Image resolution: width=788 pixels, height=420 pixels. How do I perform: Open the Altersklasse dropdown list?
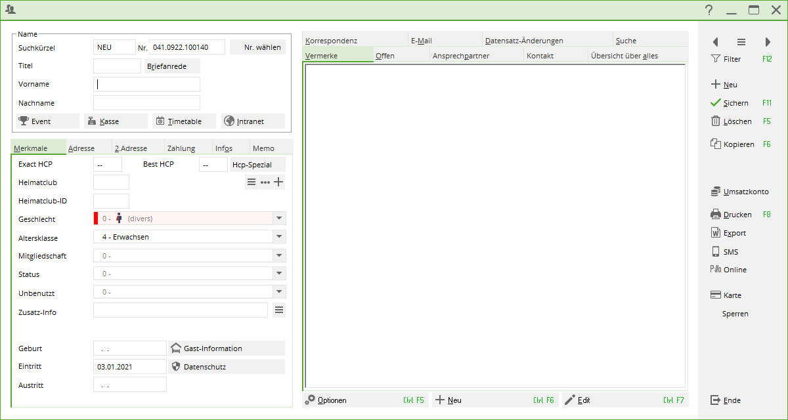tap(279, 237)
